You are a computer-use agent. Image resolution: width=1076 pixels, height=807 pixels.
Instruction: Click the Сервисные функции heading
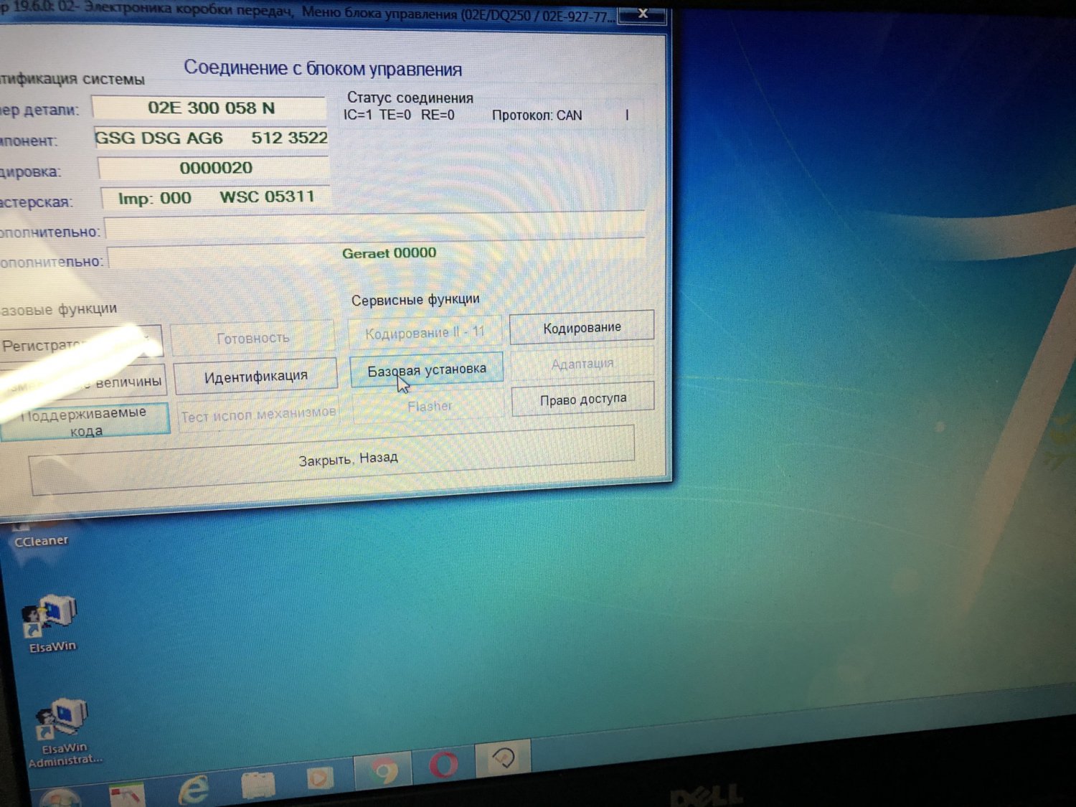tap(415, 299)
